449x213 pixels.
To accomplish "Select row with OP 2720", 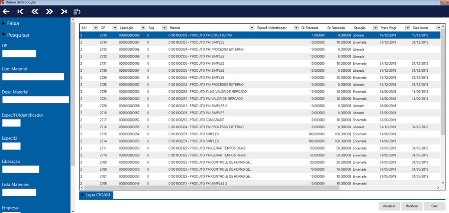I will pyautogui.click(x=260, y=106).
